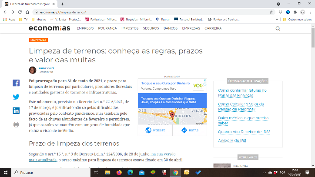Image resolution: width=315 pixels, height=177 pixels.
Task: Open 'Troque o seu Ouro por Dinheiro' ad
Action: (x=165, y=83)
